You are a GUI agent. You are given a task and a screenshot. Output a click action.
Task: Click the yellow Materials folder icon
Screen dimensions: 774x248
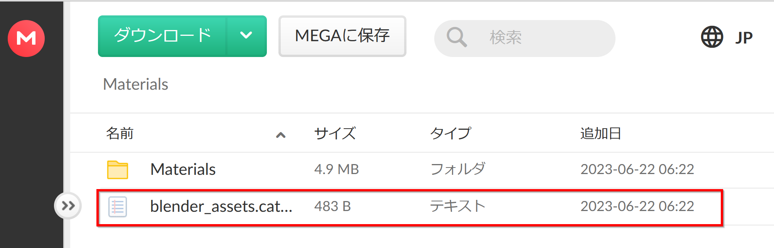coord(118,169)
